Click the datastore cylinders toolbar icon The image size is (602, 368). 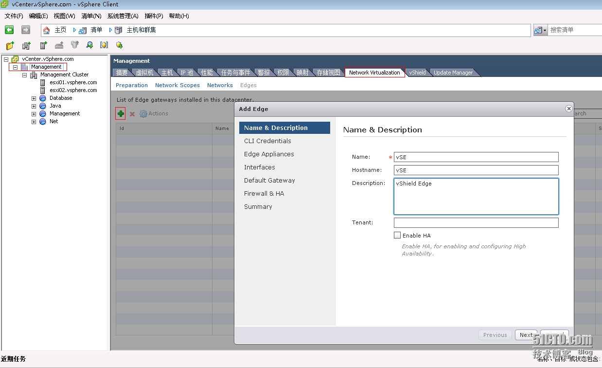click(x=74, y=45)
